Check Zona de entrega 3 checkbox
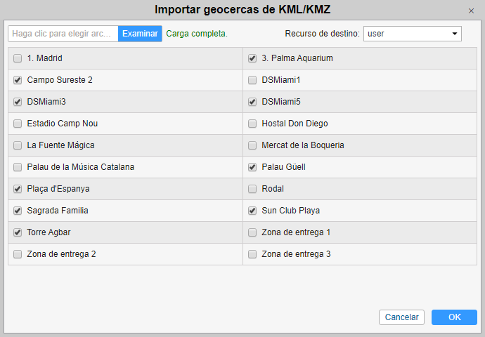 pyautogui.click(x=252, y=255)
